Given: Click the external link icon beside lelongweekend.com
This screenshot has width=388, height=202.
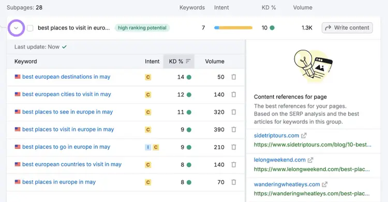Looking at the screenshot, I should (310, 160).
